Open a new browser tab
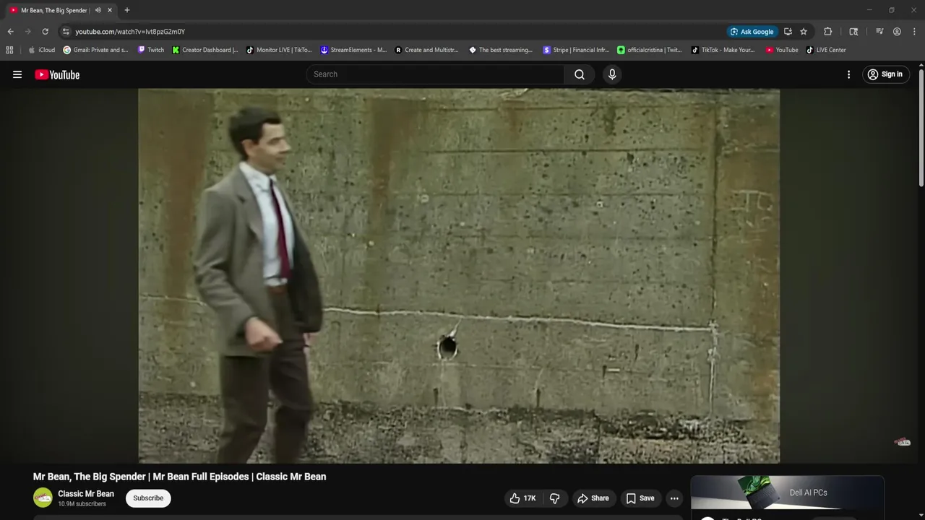 coord(127,10)
